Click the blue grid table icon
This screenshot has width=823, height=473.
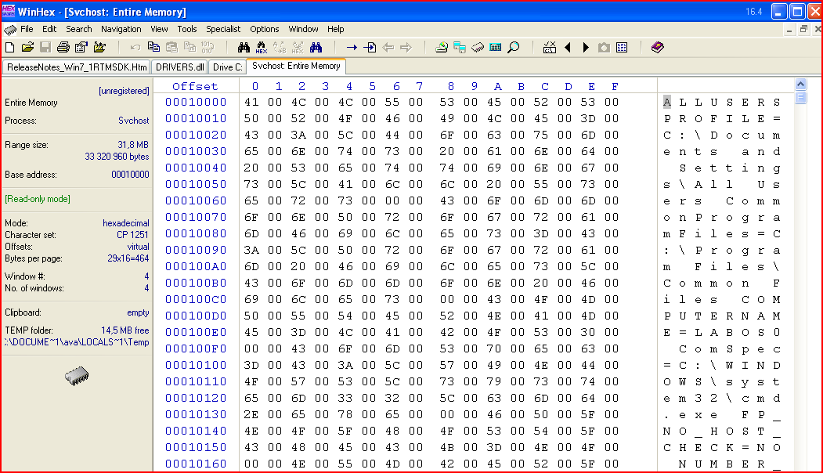622,48
